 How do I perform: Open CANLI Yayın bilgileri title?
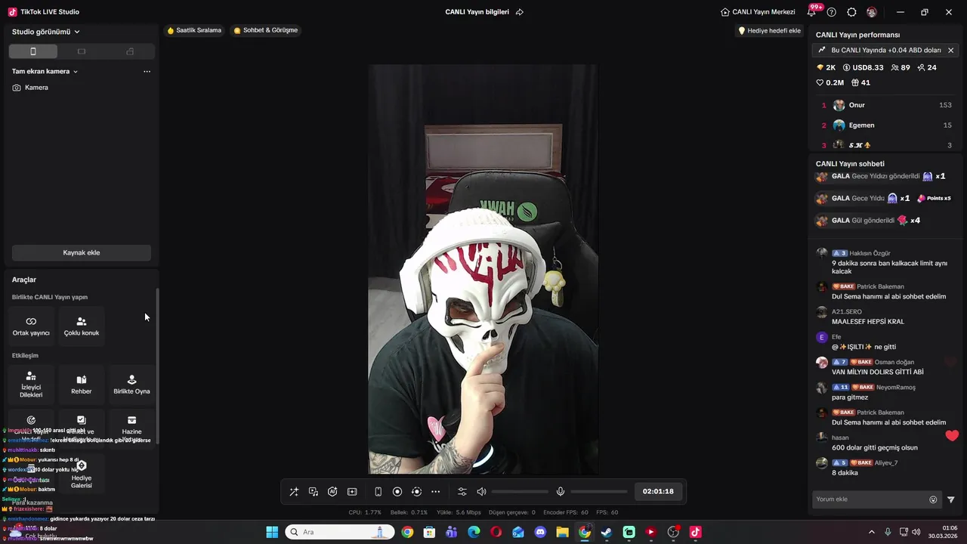(477, 12)
